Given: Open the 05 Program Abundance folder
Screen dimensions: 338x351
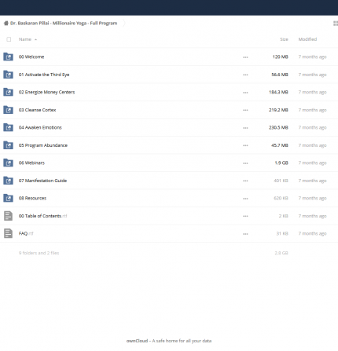Looking at the screenshot, I should [x=43, y=145].
